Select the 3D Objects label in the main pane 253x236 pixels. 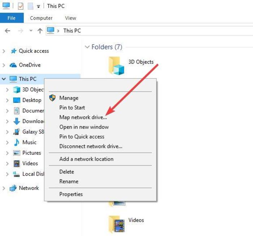141,62
